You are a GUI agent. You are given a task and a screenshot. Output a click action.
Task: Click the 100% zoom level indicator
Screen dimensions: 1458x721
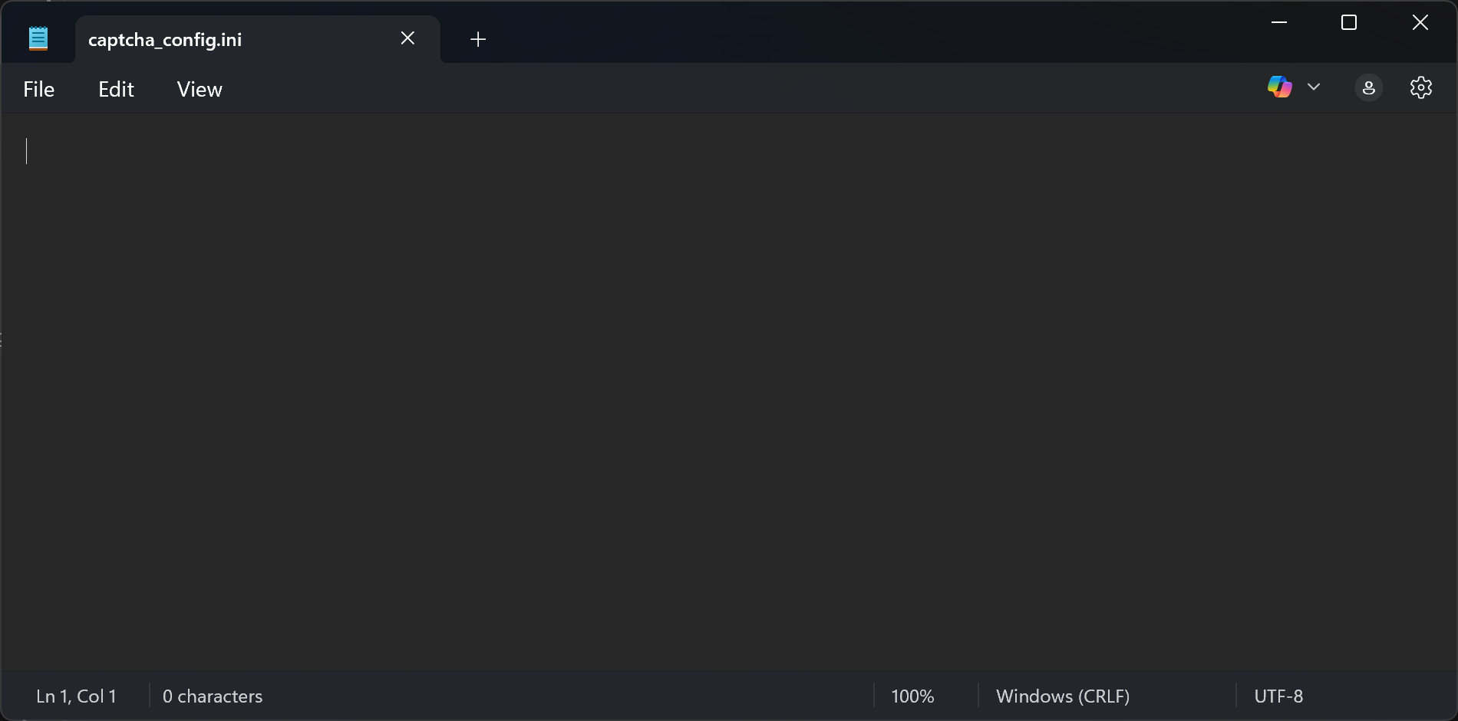click(x=912, y=696)
